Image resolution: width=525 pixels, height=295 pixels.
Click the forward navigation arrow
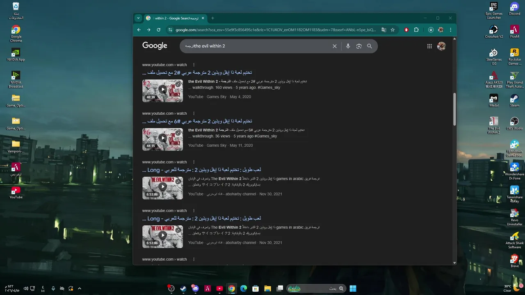148,29
